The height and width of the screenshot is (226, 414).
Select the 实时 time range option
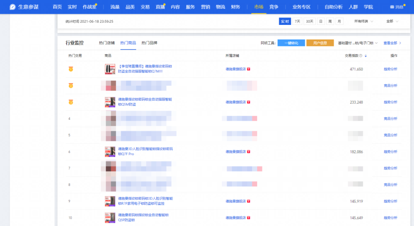click(x=285, y=21)
